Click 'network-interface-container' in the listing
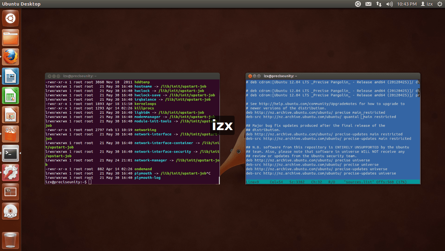 point(164,143)
